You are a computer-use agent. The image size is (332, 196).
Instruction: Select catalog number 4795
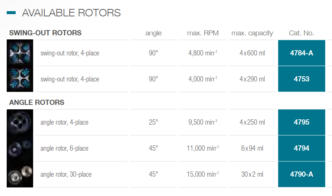pyautogui.click(x=301, y=122)
